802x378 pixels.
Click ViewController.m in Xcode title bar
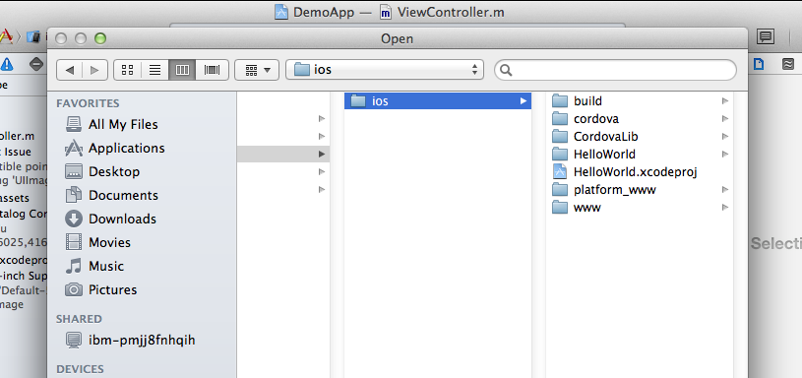450,12
